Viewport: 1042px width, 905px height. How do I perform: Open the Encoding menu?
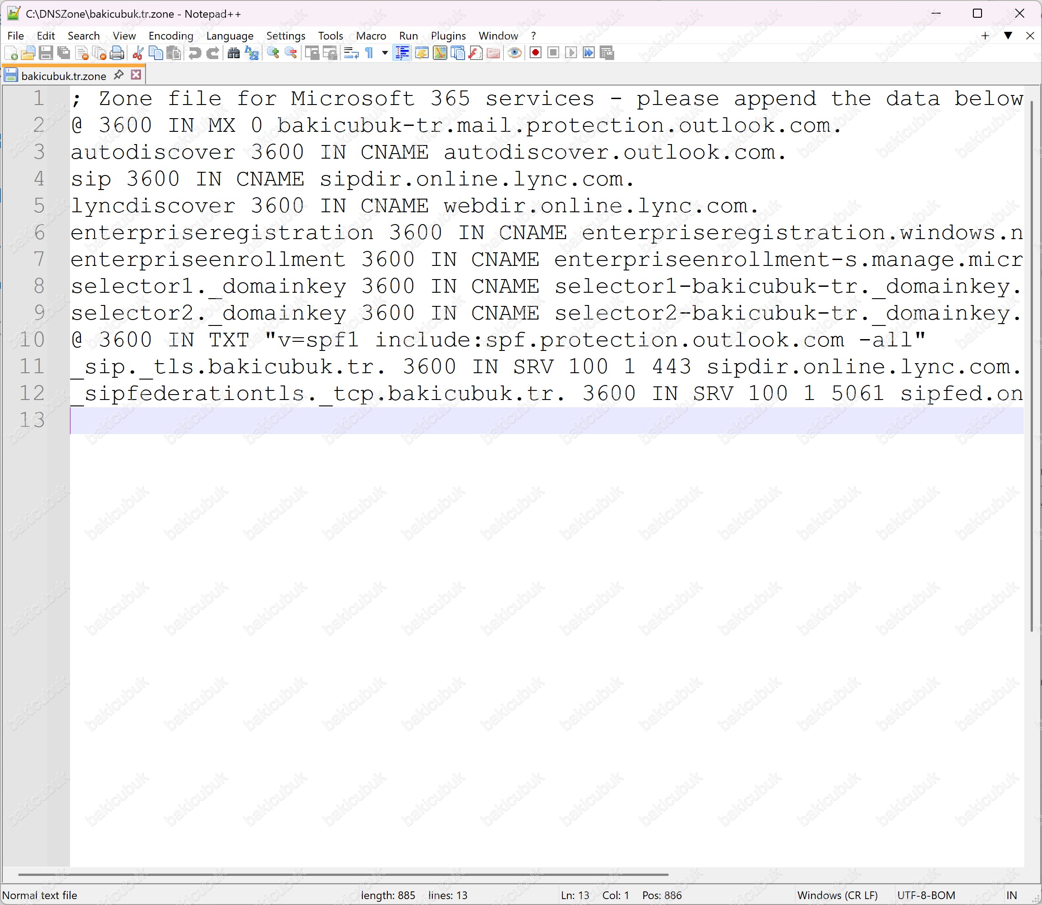171,36
